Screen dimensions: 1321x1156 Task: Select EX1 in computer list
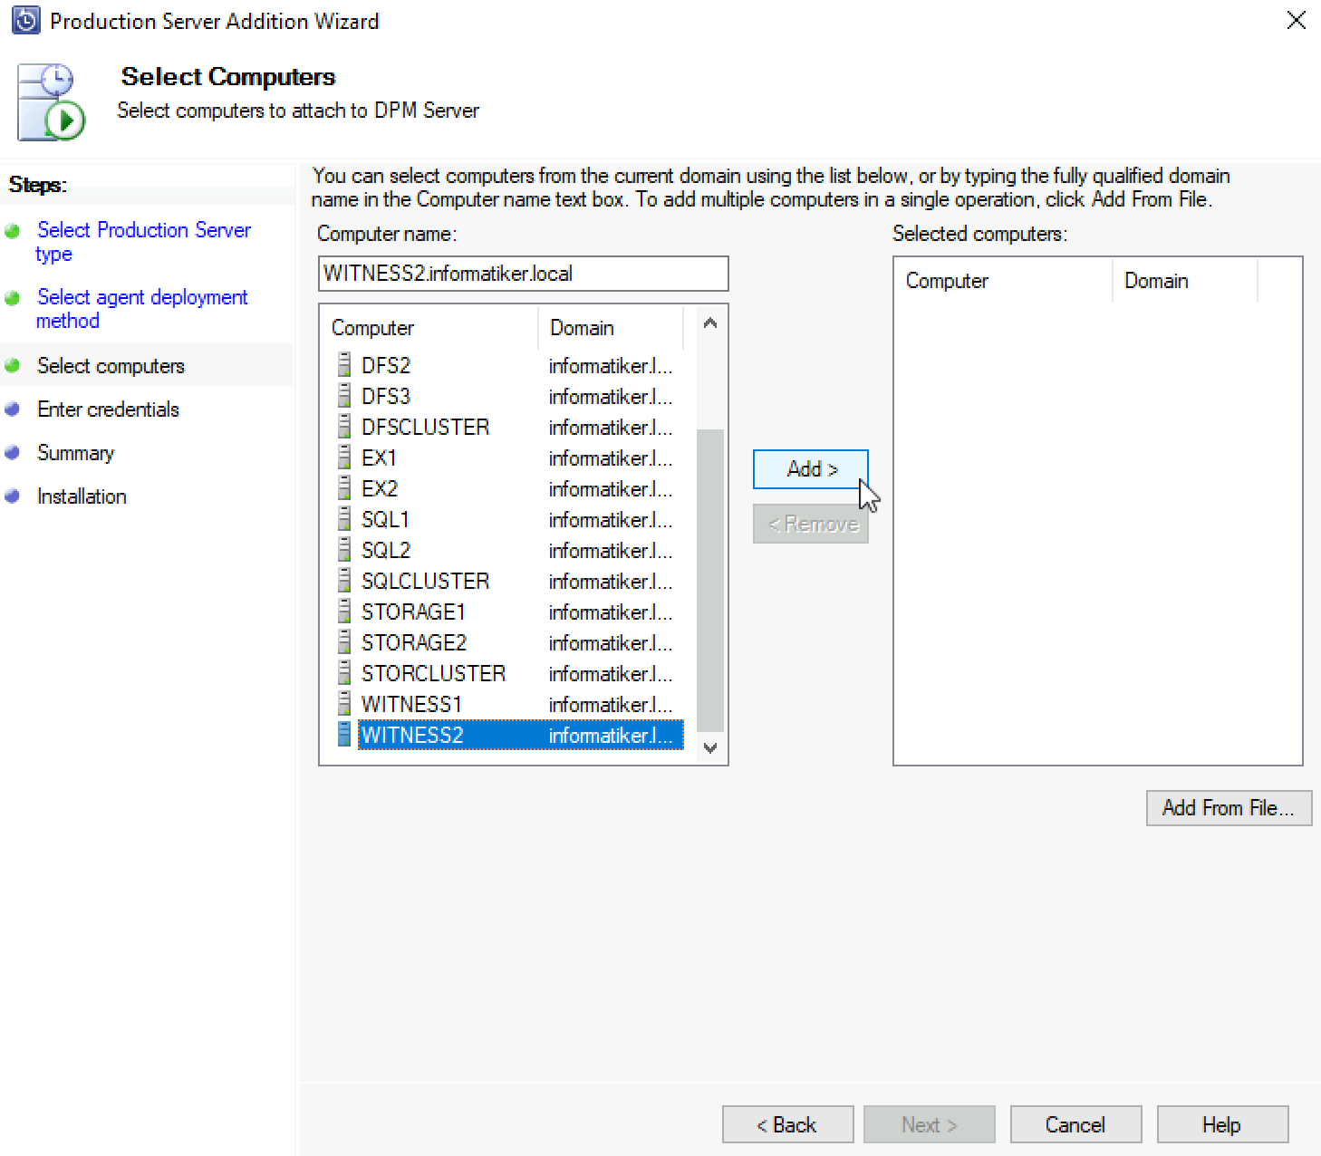coord(508,458)
